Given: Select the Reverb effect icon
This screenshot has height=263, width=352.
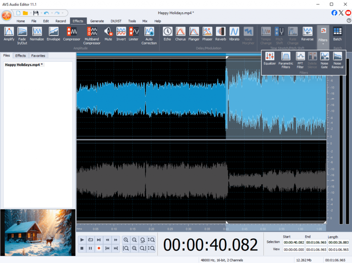Looking at the screenshot, I should pyautogui.click(x=220, y=34).
